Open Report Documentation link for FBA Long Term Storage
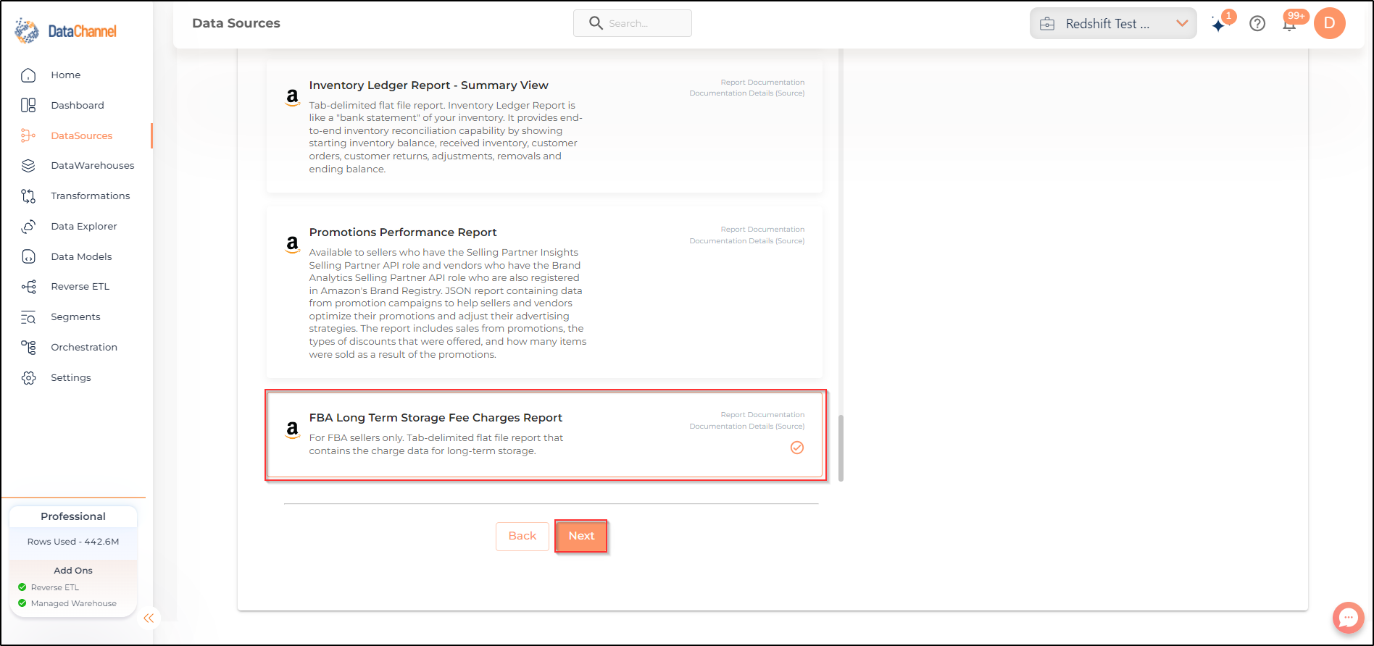This screenshot has width=1374, height=646. click(x=762, y=415)
